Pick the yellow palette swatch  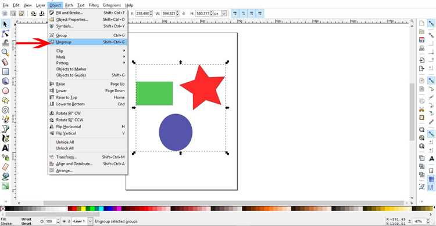coord(83,209)
